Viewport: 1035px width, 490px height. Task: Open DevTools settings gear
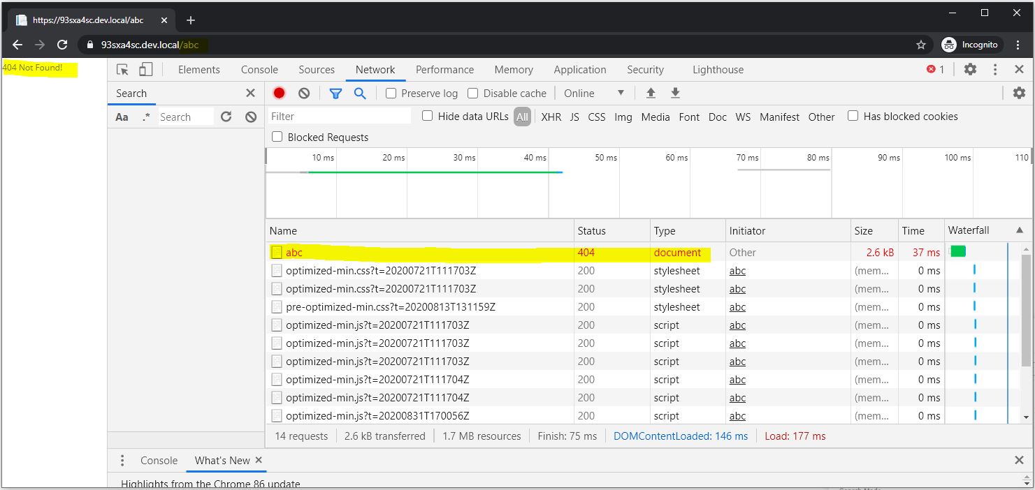tap(970, 69)
